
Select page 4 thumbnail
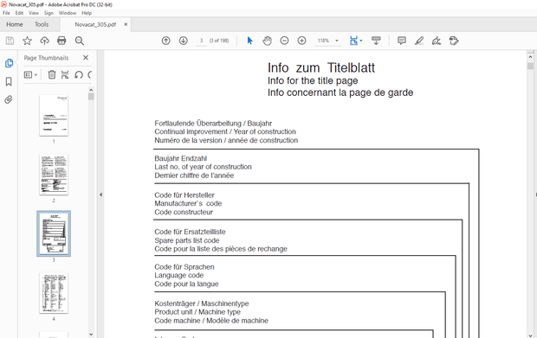pyautogui.click(x=54, y=293)
